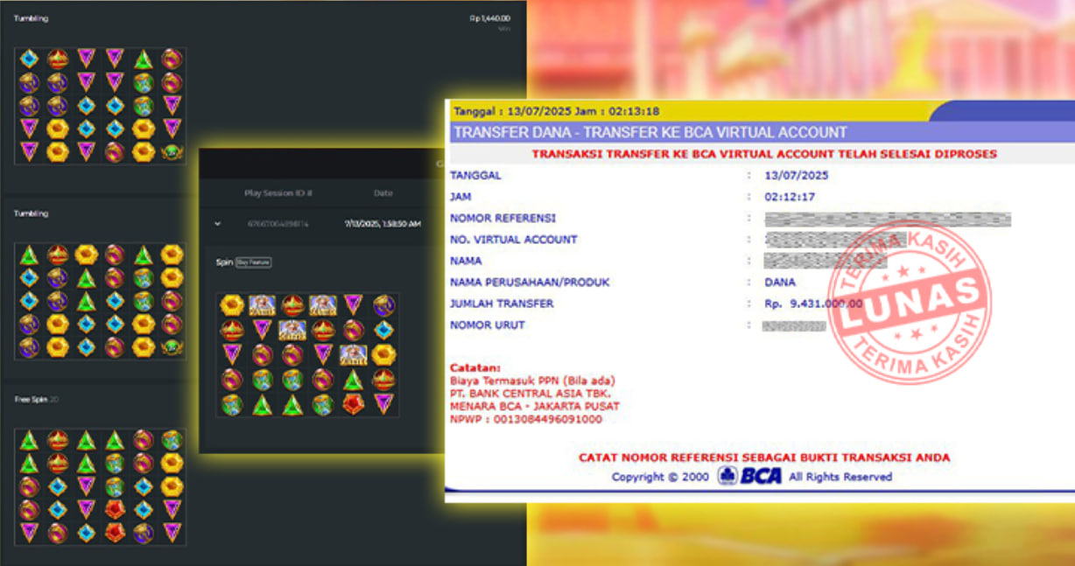Click scatter symbol in second Tumbling grid
This screenshot has height=566, width=1075.
coord(172,347)
